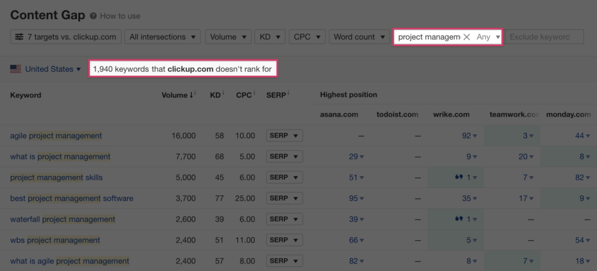Open keyword agile project management
Viewport: 597px width, 271px height.
(56, 135)
